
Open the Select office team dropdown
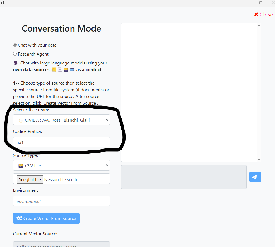coord(61,120)
